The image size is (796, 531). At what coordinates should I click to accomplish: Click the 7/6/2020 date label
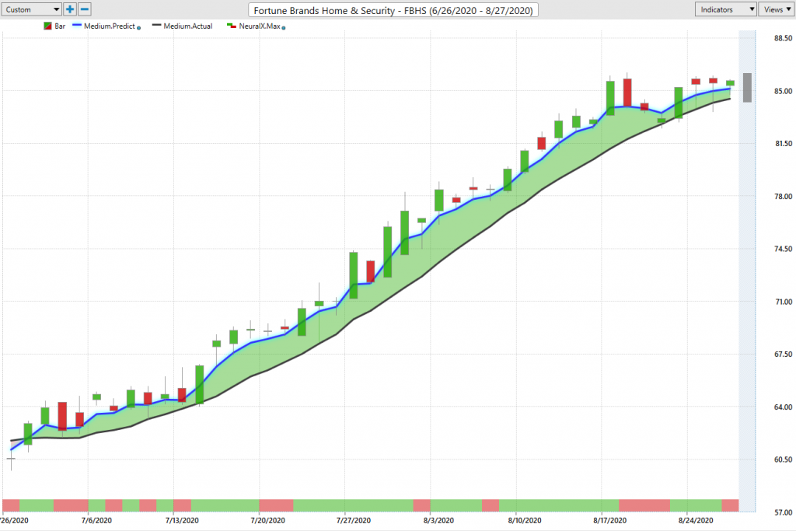point(96,520)
